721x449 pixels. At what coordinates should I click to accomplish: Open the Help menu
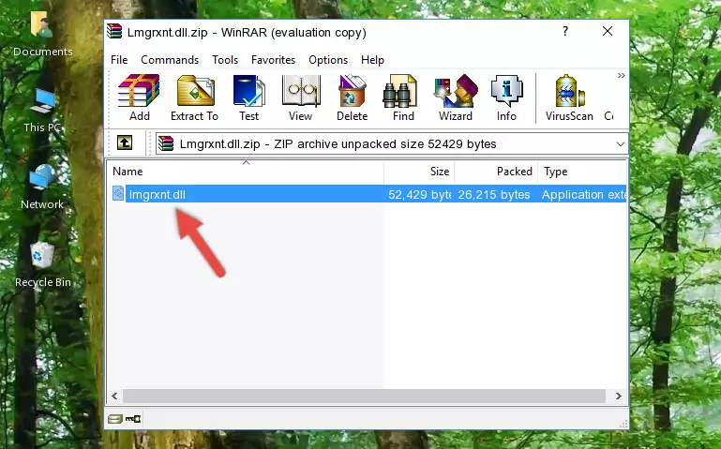(x=372, y=60)
